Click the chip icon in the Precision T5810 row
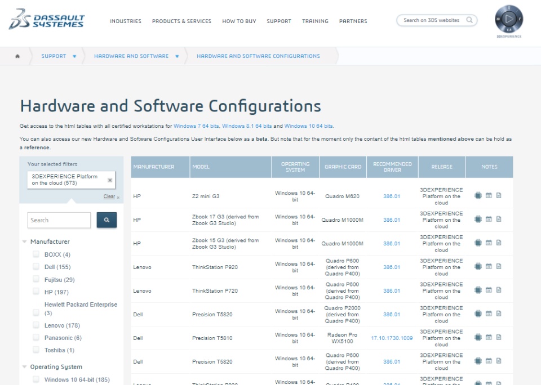This screenshot has height=385, width=541. pos(478,337)
